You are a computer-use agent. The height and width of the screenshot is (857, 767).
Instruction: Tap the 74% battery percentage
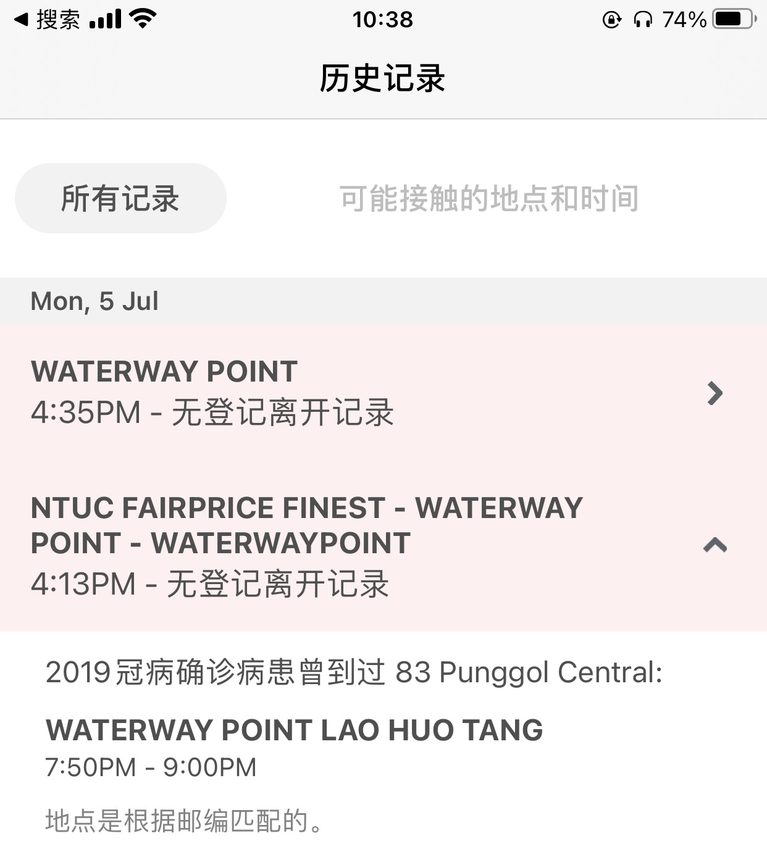point(684,20)
